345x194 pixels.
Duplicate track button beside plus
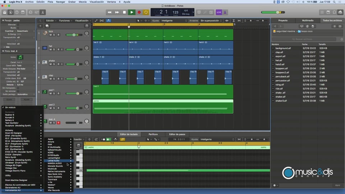[x=47, y=26]
